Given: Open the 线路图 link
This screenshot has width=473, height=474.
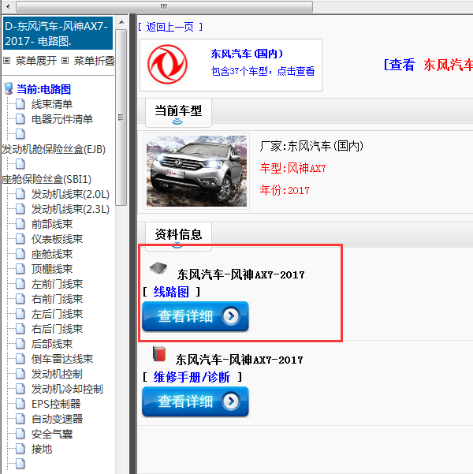Looking at the screenshot, I should point(171,292).
